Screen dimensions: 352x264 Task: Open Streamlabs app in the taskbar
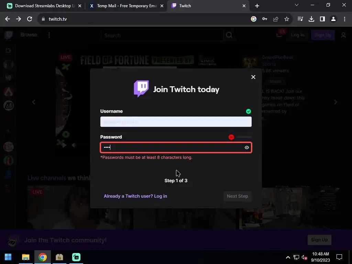pyautogui.click(x=76, y=257)
